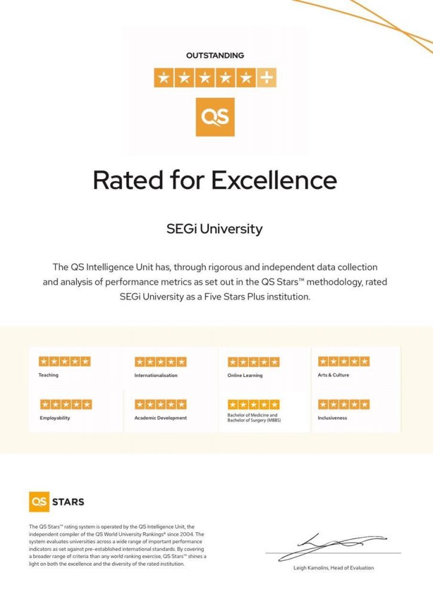Screen dimensions: 433x611
Task: Click the QS Stars description paragraph
Action: 117,545
